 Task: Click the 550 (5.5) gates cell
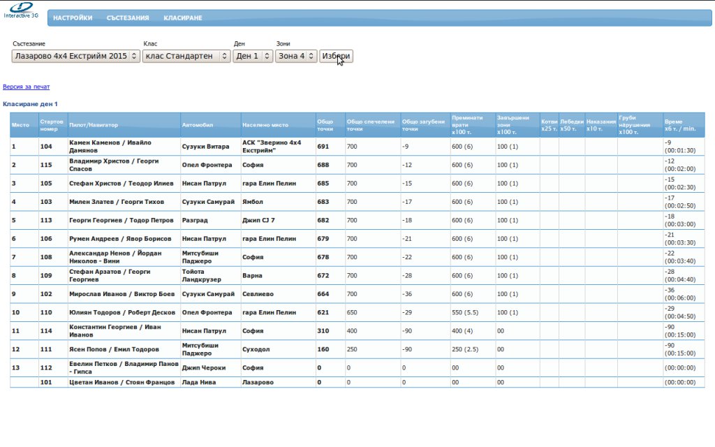pos(473,312)
